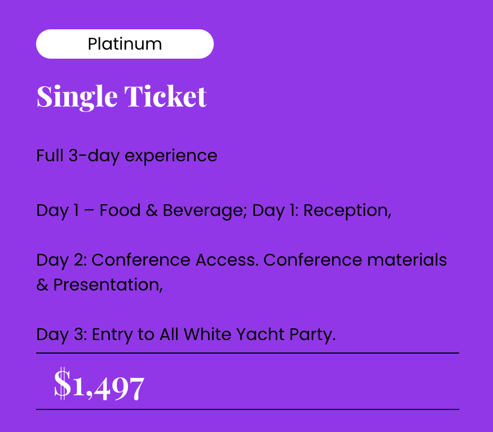Click the Conference materials text
Image resolution: width=493 pixels, height=432 pixels.
point(355,259)
